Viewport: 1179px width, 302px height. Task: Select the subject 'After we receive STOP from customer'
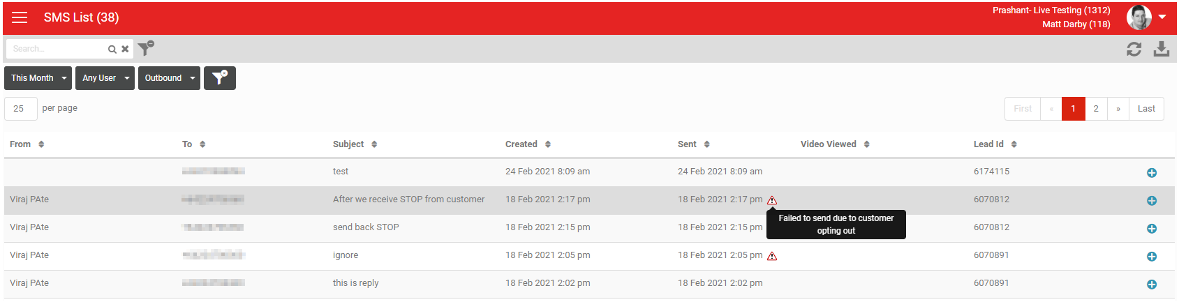tap(408, 199)
